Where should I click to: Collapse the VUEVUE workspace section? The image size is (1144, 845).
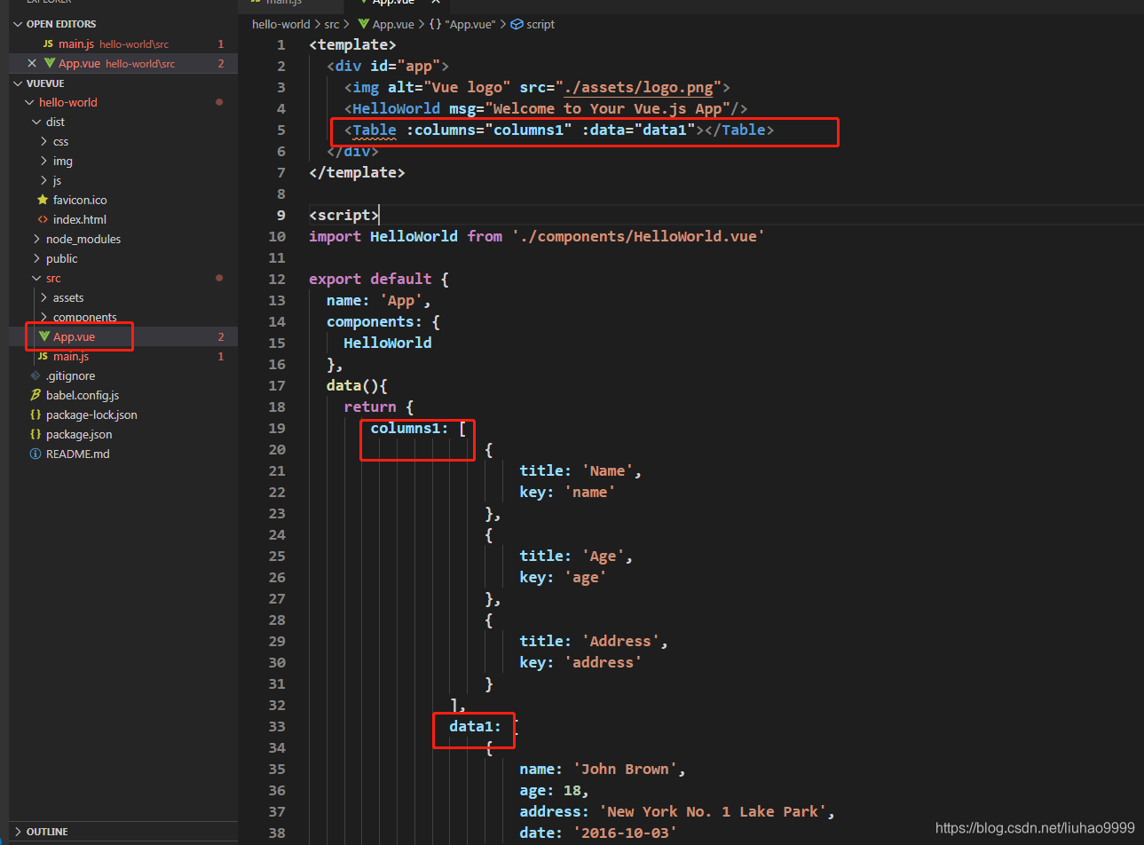point(18,83)
